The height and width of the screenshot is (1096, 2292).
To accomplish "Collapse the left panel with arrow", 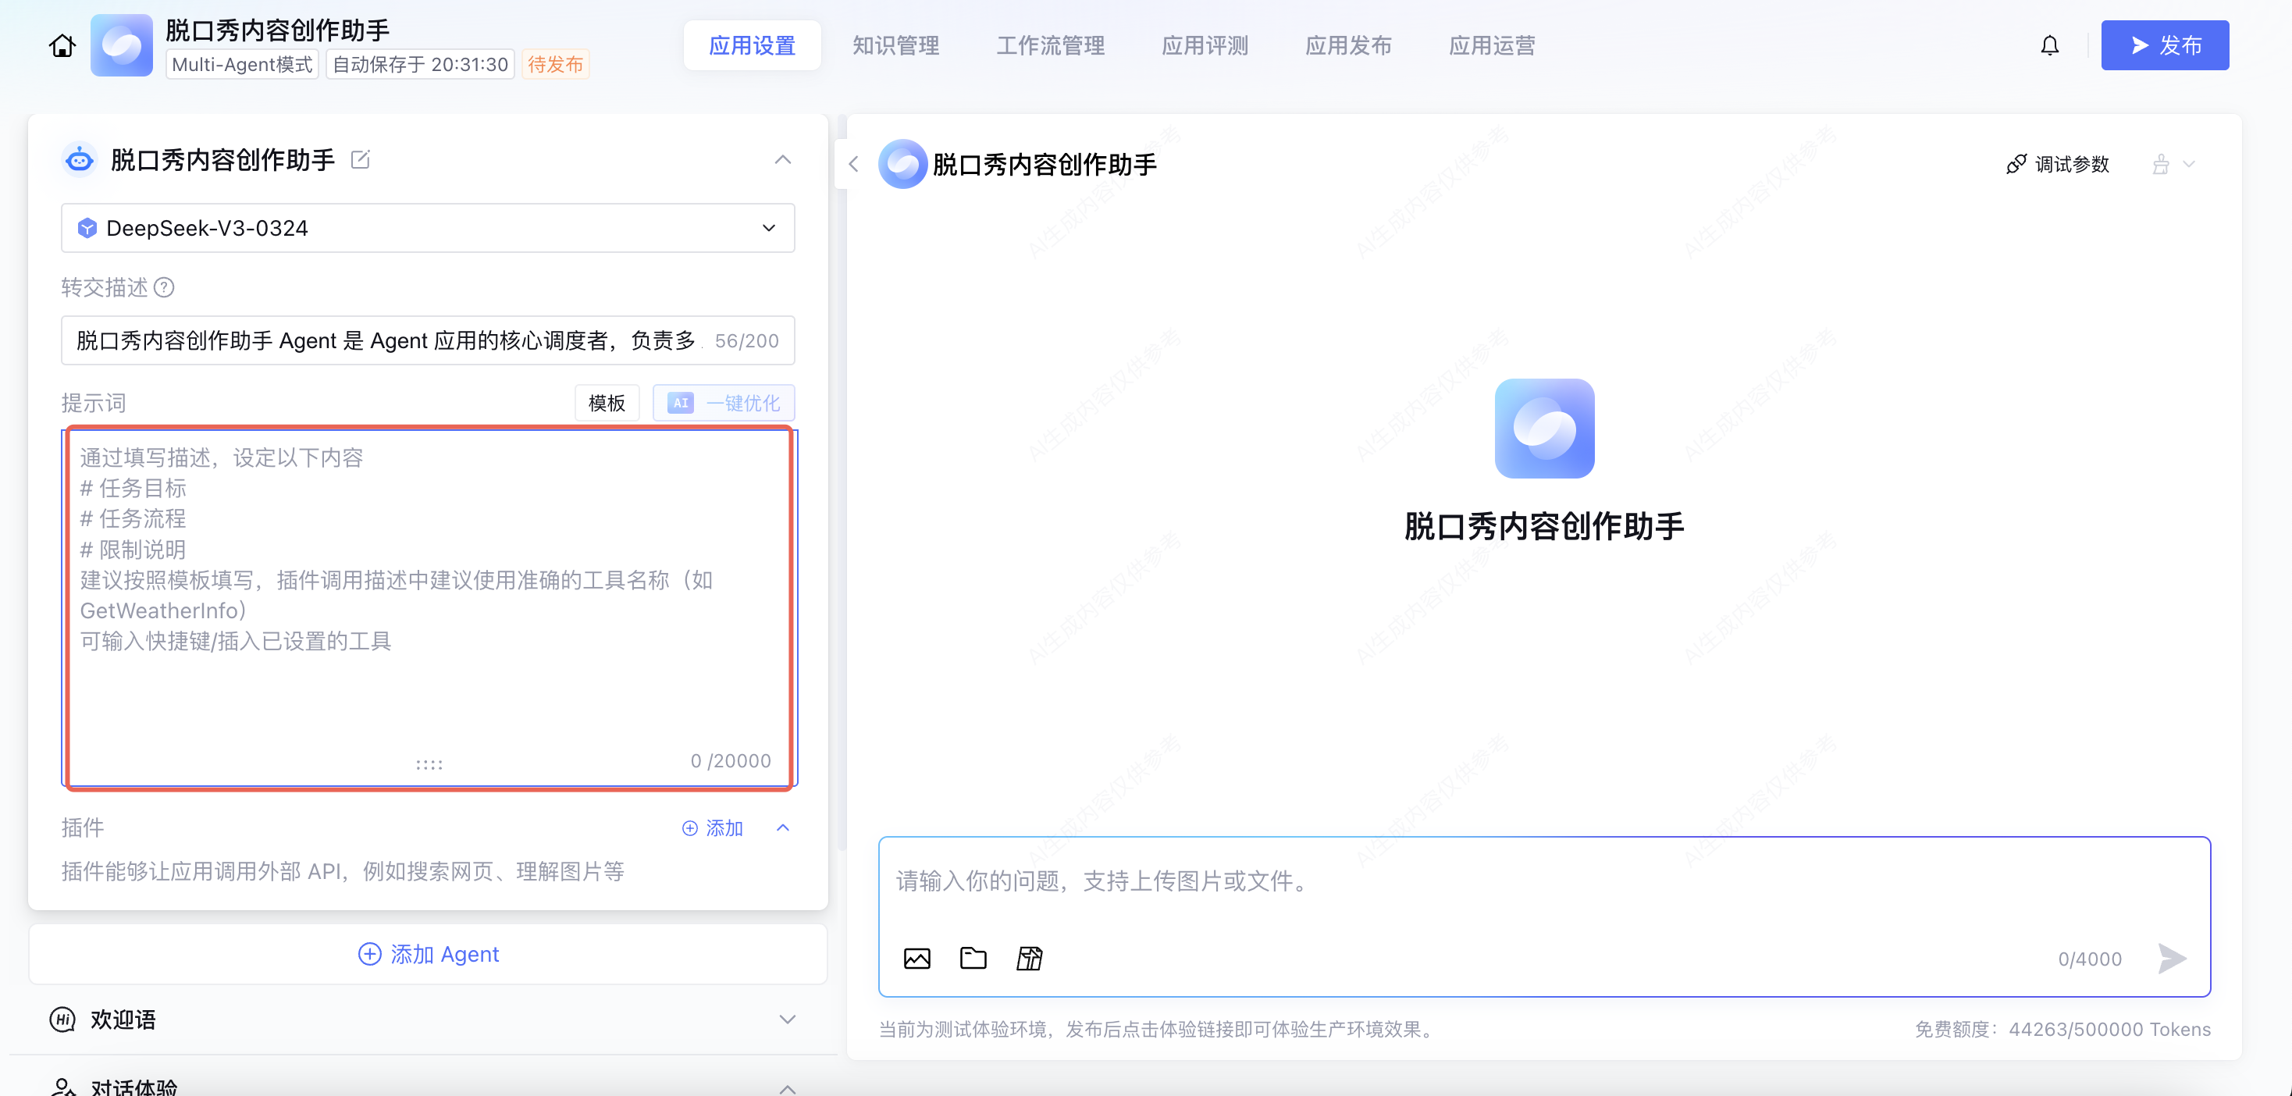I will point(853,164).
